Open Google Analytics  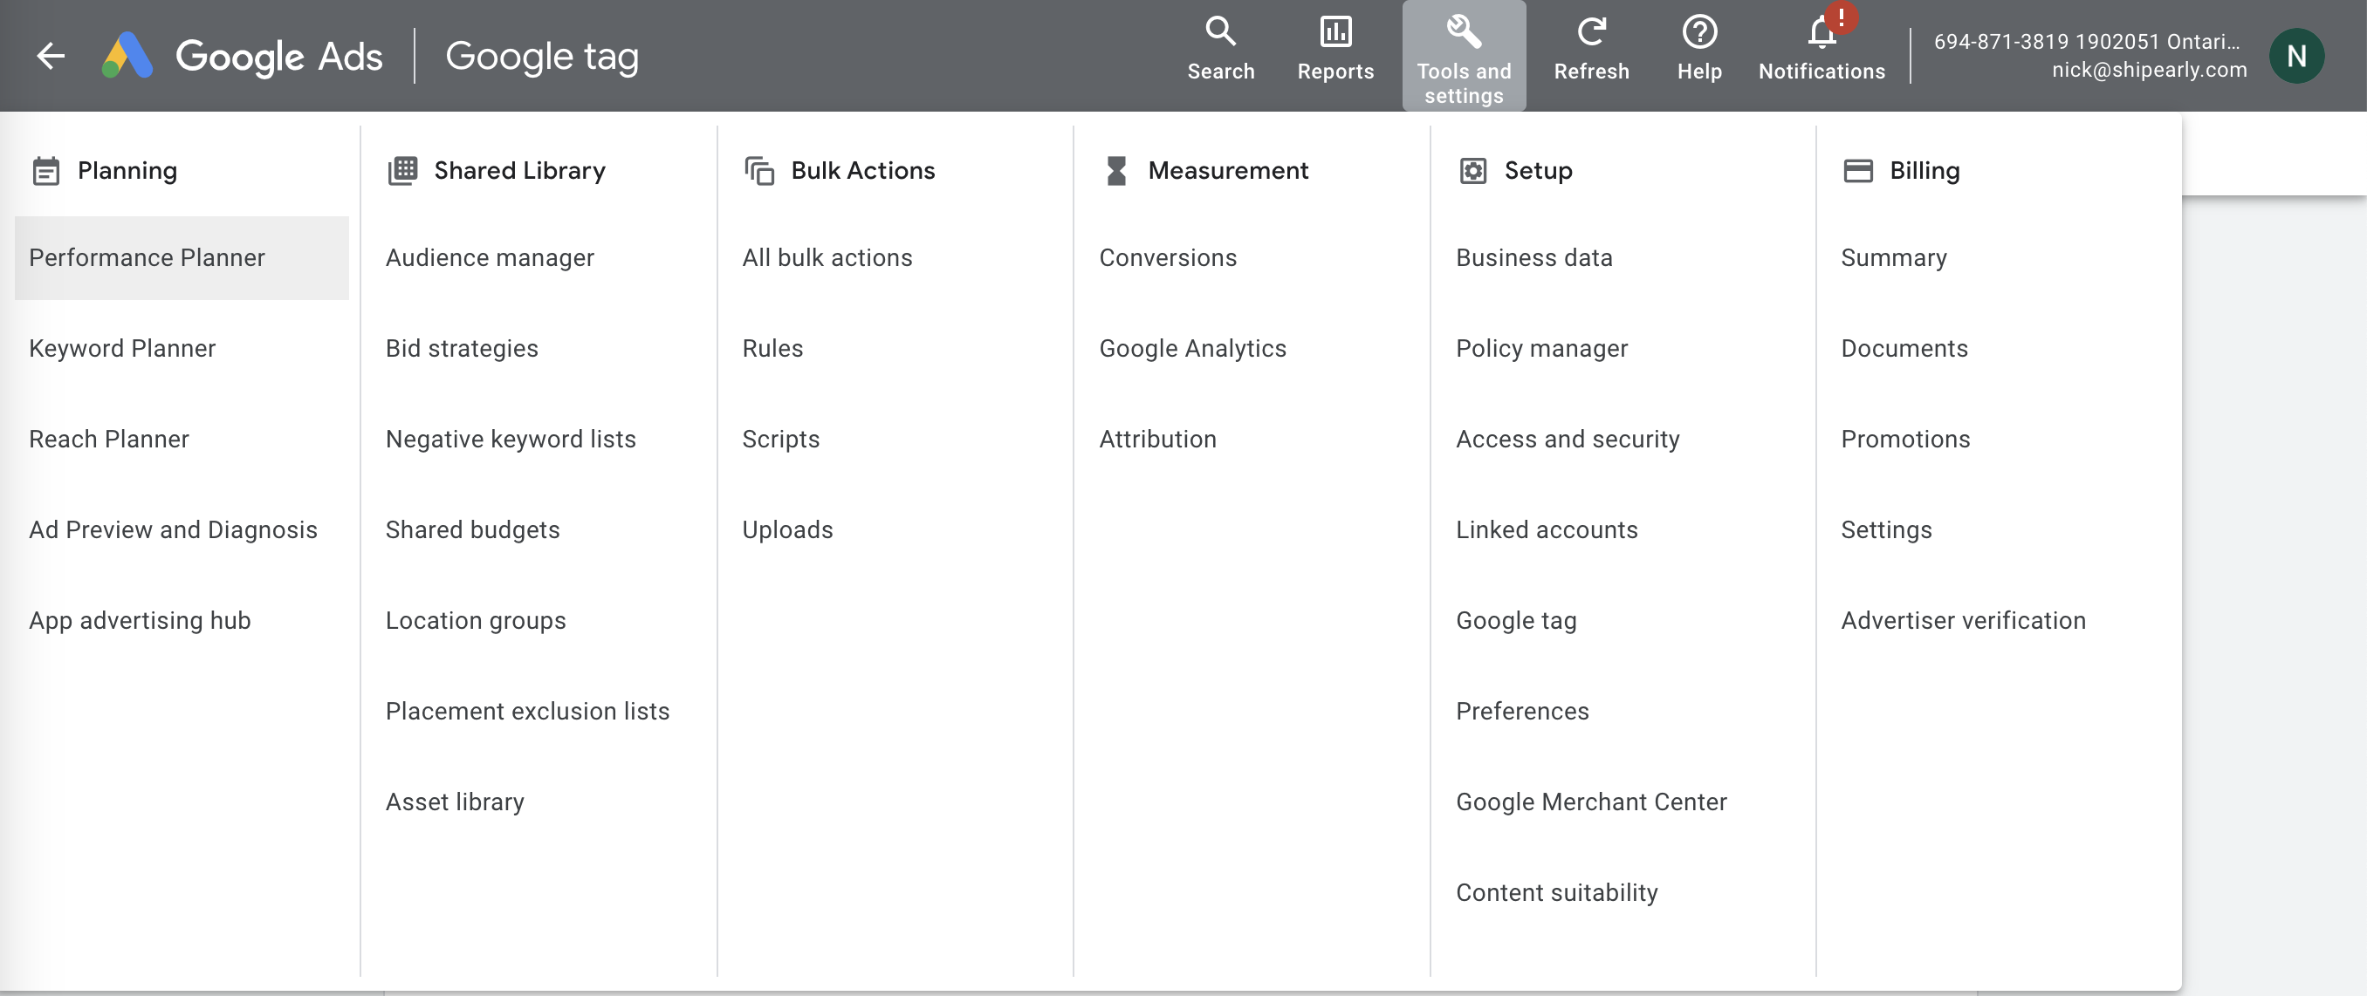click(1193, 349)
